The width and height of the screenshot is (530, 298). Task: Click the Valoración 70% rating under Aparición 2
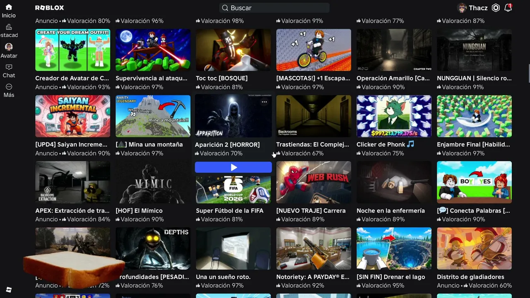pos(219,153)
